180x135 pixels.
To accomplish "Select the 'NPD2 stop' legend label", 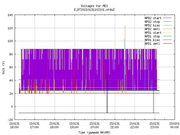I will click(x=152, y=22).
